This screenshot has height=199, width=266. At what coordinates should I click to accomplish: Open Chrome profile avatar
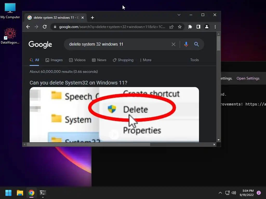(207, 27)
